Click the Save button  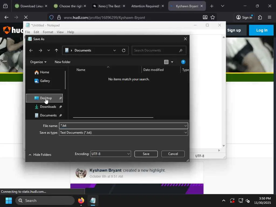point(146,154)
